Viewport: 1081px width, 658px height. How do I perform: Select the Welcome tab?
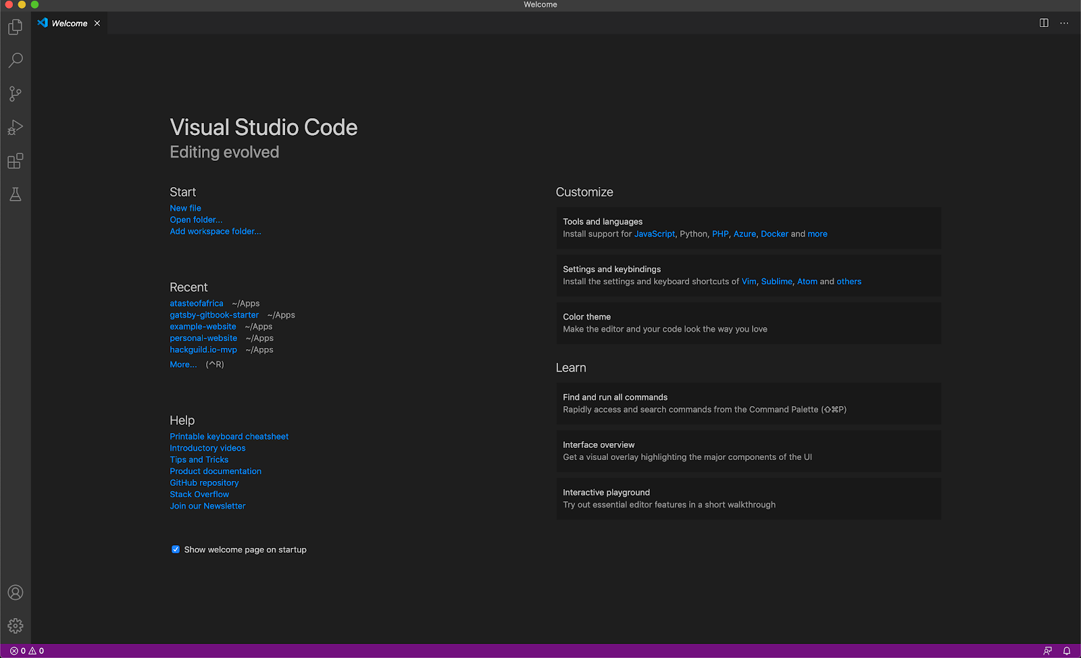click(x=69, y=23)
